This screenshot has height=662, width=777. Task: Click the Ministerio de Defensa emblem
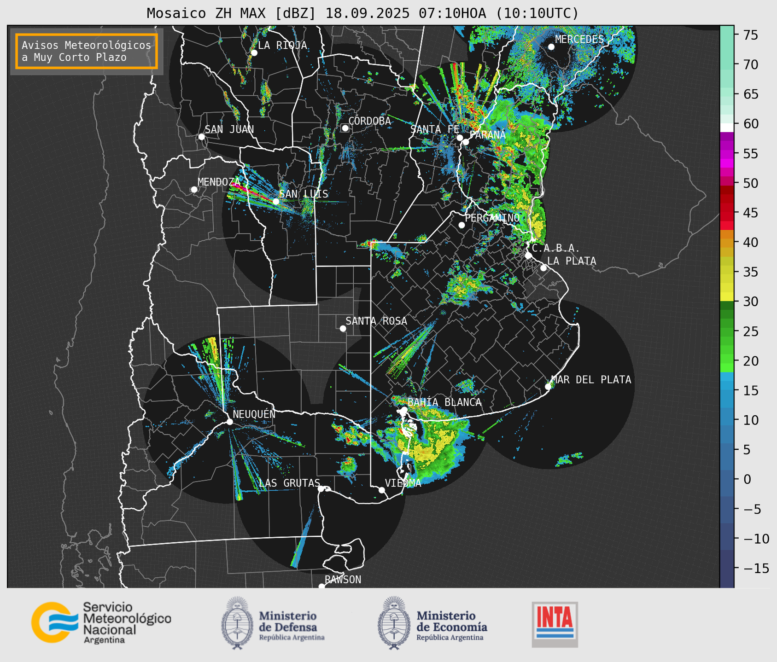[237, 623]
